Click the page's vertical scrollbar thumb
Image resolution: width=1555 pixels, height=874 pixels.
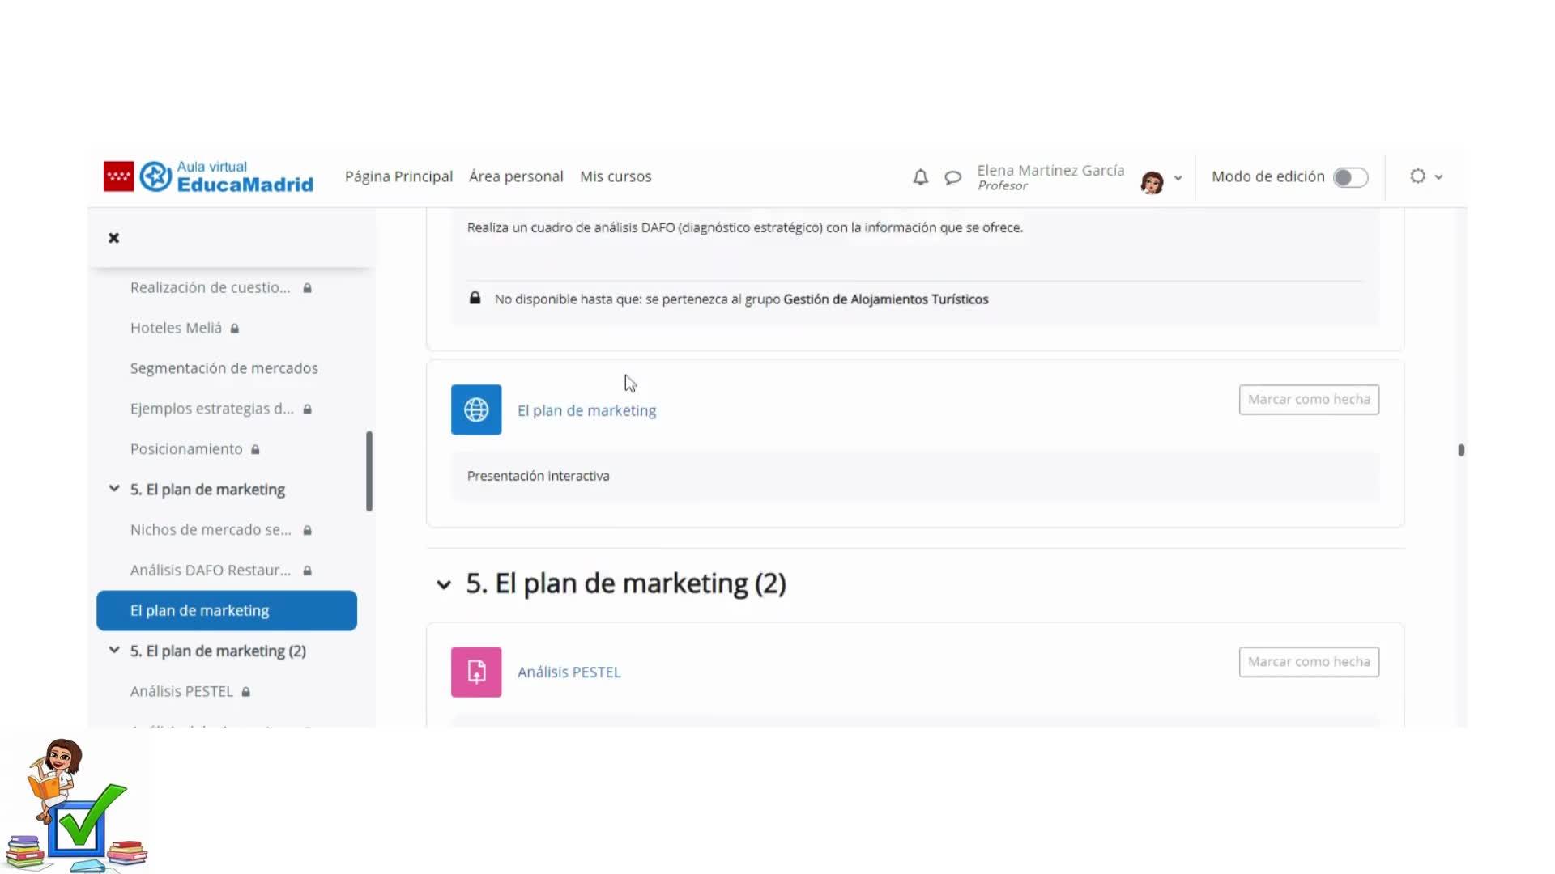1461,450
